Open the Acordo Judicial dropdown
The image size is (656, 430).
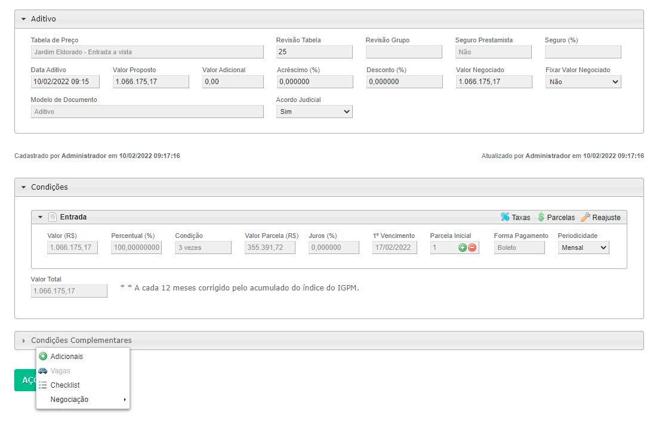(x=314, y=112)
